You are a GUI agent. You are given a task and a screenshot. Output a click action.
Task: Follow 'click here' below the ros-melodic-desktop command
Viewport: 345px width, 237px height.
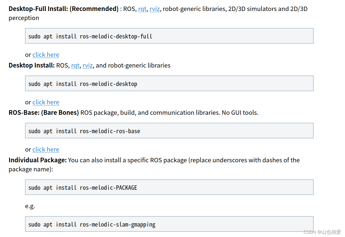(x=46, y=102)
